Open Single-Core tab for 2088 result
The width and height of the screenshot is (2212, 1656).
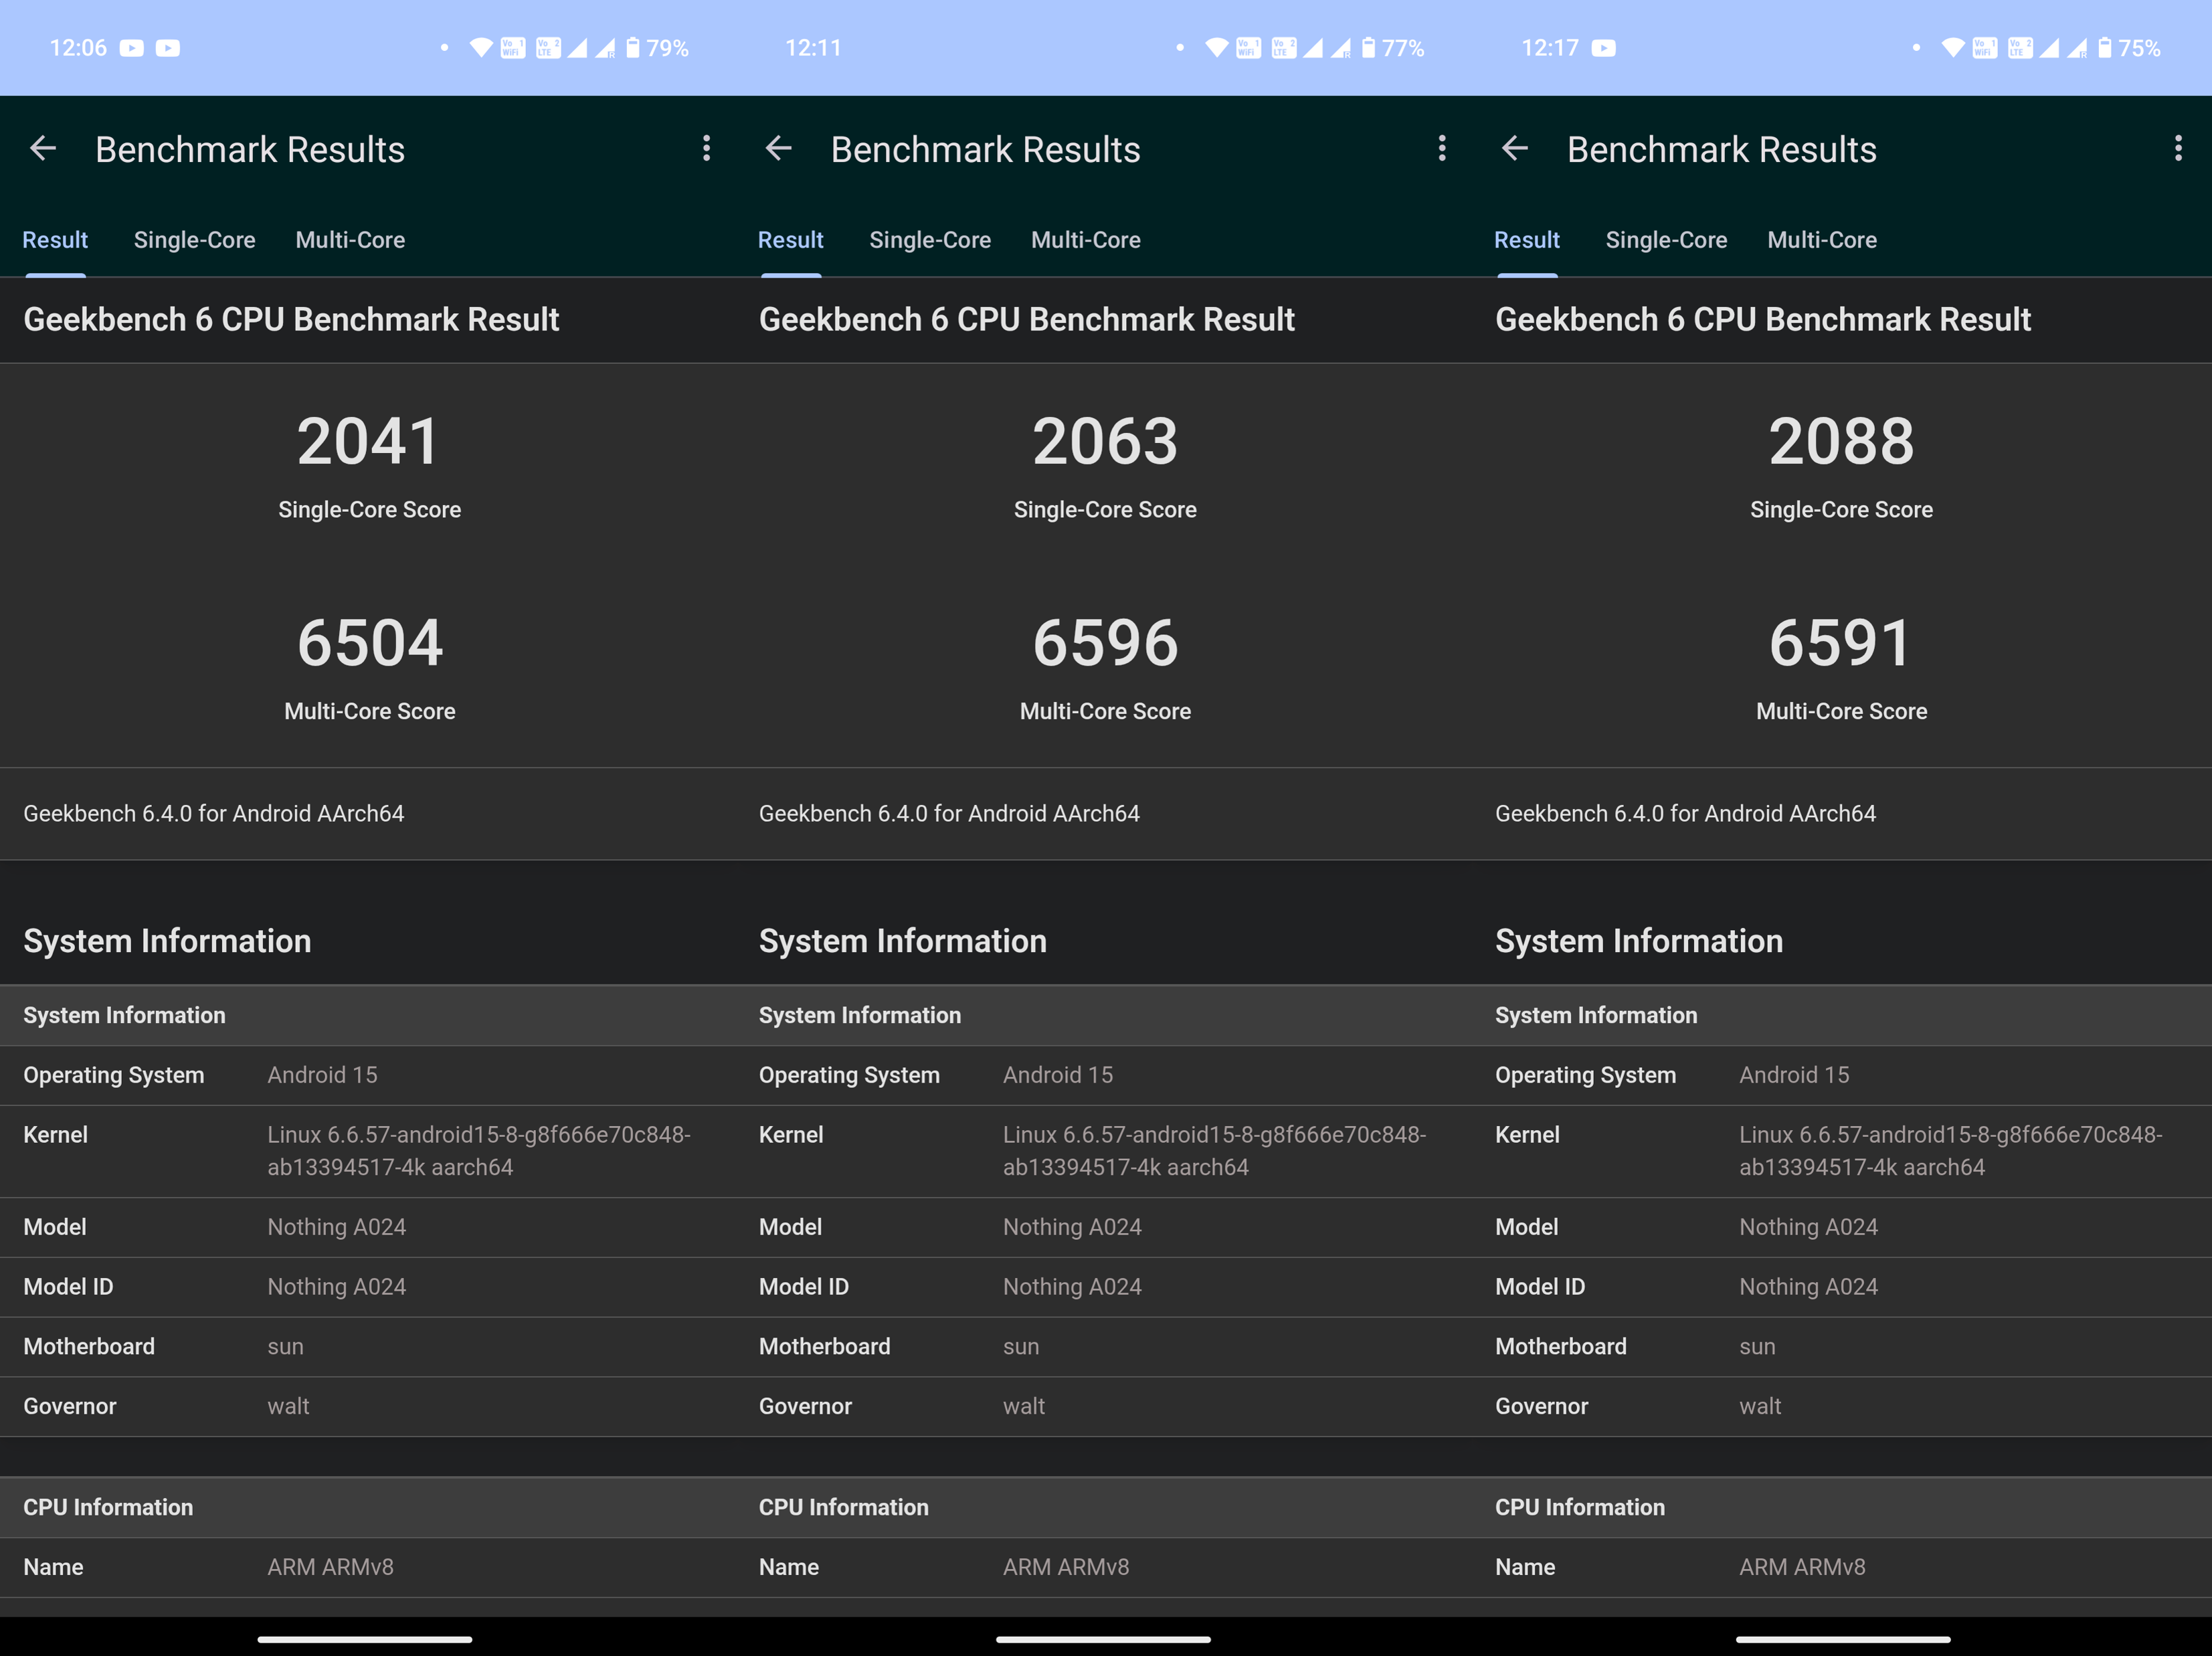pyautogui.click(x=1665, y=240)
